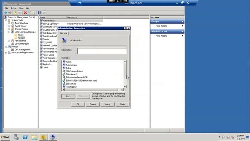
Task: Open the View menu
Action: tap(21, 8)
